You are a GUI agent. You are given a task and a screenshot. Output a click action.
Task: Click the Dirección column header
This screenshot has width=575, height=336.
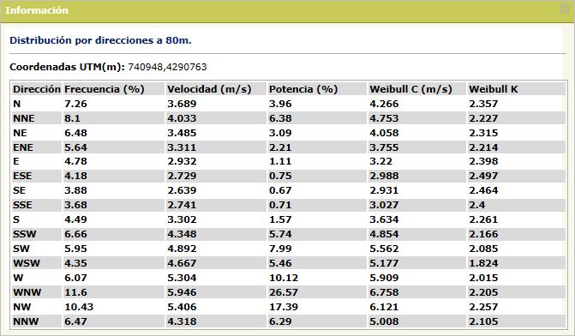click(x=37, y=89)
